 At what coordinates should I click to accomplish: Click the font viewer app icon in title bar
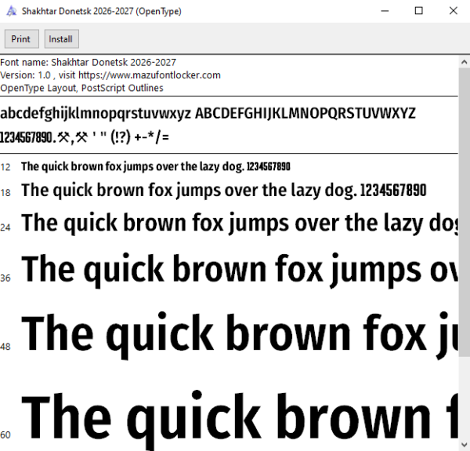[x=12, y=12]
